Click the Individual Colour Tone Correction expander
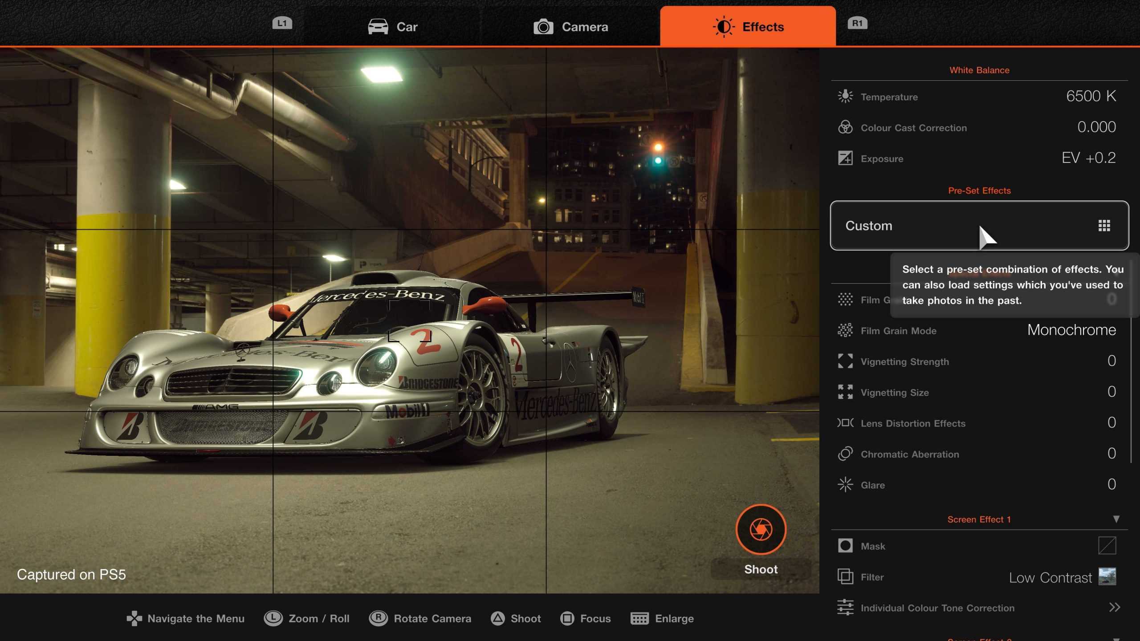The width and height of the screenshot is (1140, 641). 1112,607
